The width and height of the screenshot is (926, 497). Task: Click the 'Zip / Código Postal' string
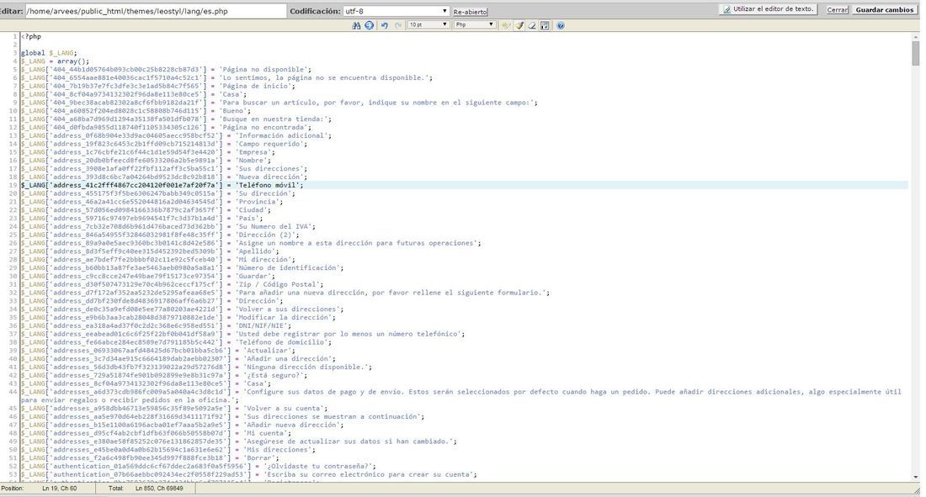click(x=278, y=284)
